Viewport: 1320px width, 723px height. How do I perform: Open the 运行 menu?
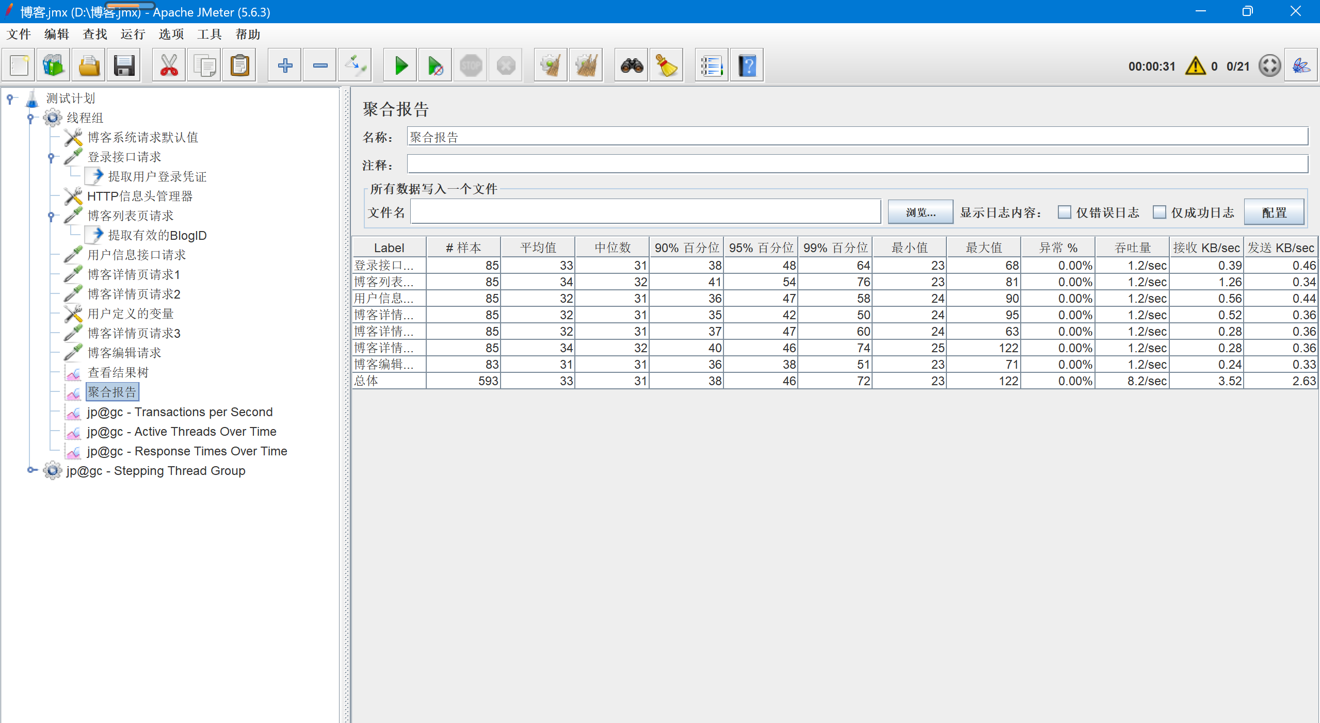(x=133, y=35)
